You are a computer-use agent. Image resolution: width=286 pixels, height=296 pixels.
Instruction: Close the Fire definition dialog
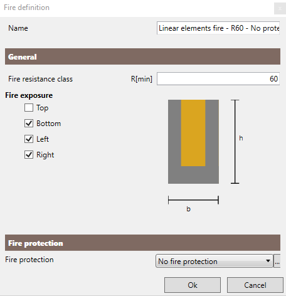coord(280,8)
